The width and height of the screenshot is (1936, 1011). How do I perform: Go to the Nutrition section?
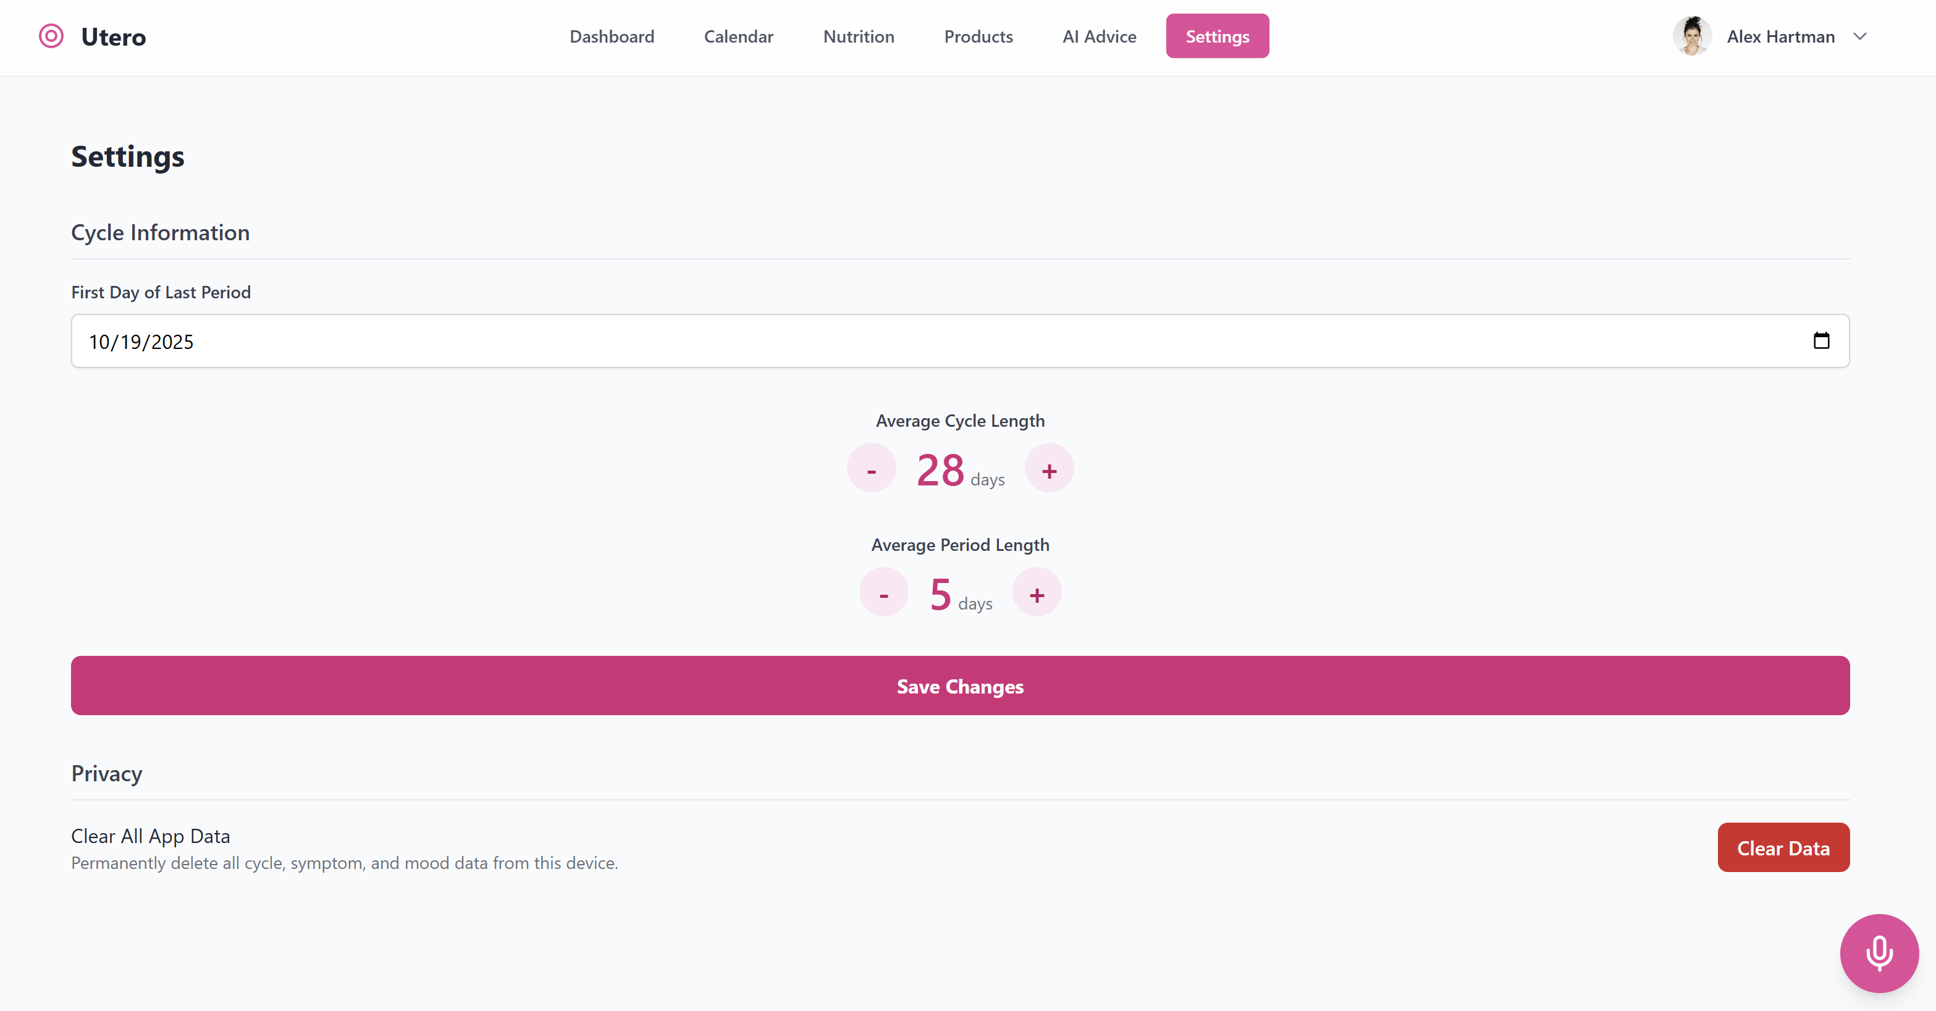click(x=858, y=36)
